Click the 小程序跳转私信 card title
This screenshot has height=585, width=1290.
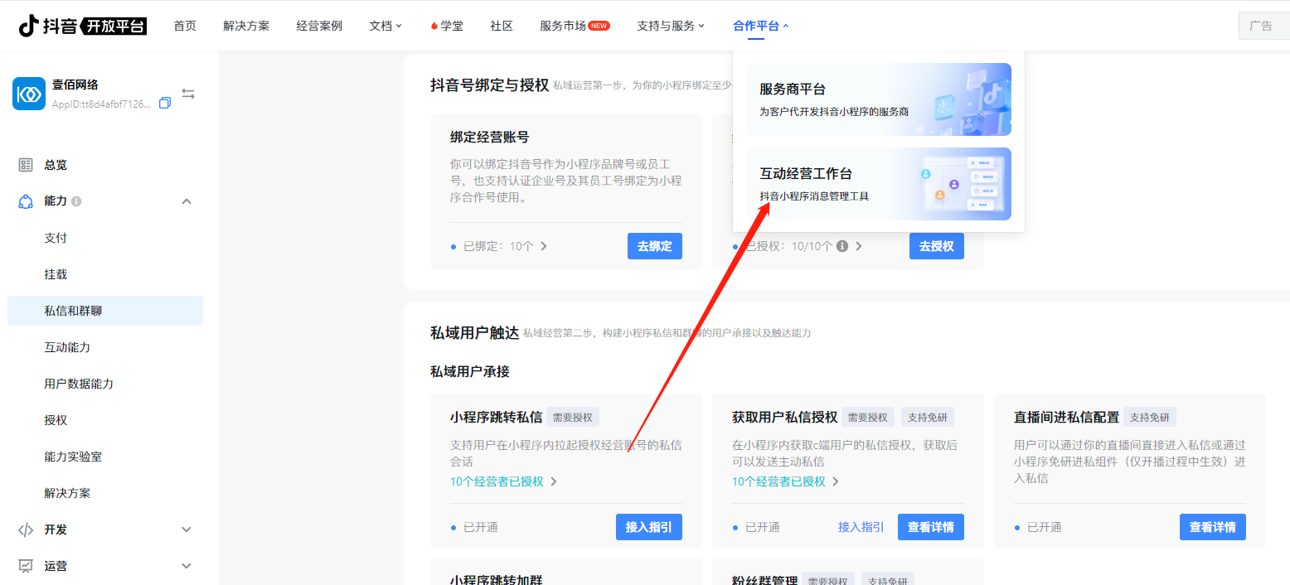tap(497, 417)
